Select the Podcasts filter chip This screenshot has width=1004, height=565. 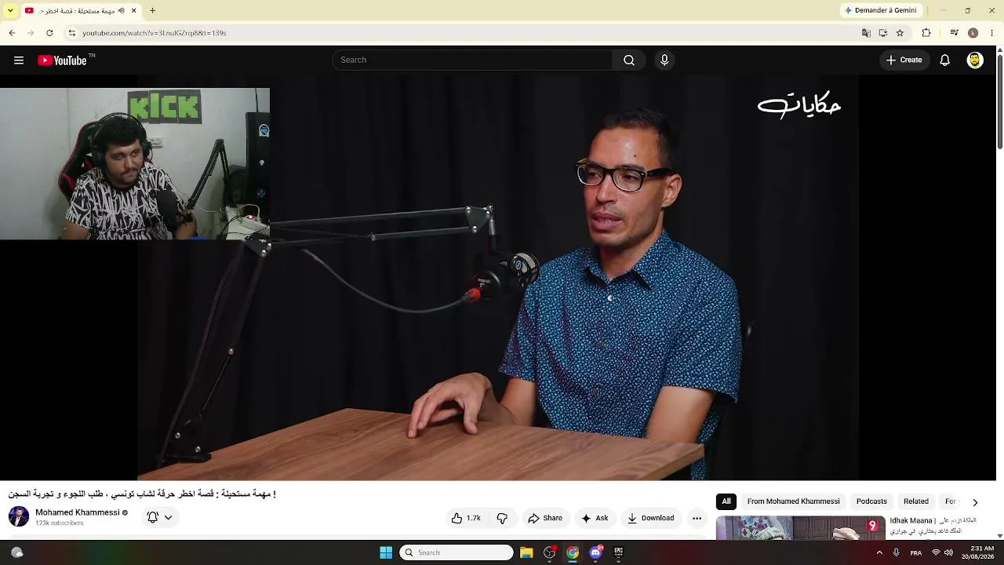[871, 501]
